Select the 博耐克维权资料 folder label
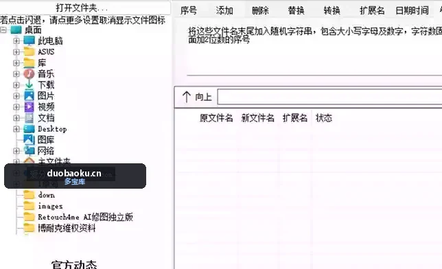Image resolution: width=442 pixels, height=269 pixels. coord(67,228)
